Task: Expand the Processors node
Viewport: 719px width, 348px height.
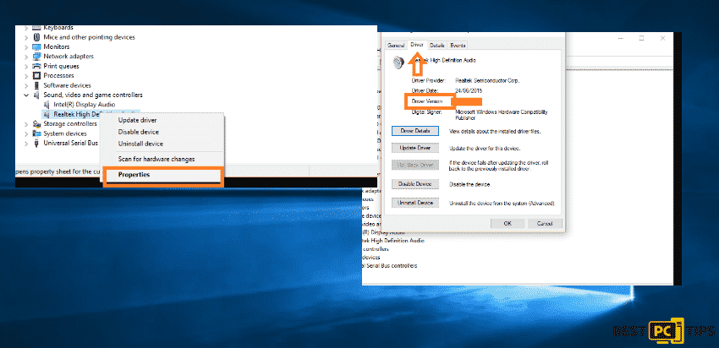Action: [25, 75]
